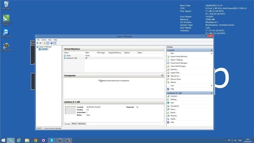Click the Forward arrow in the toolbar
Viewport: 254px width, 143px height.
click(40, 43)
